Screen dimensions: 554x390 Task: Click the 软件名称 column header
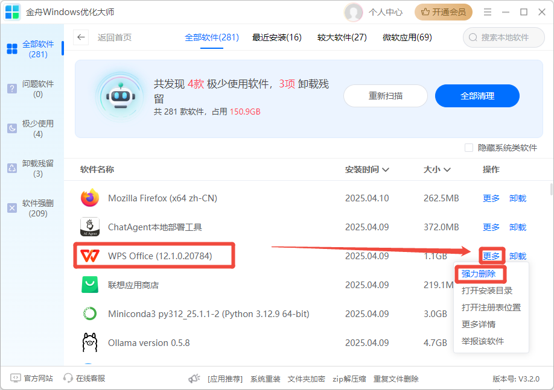pyautogui.click(x=97, y=169)
